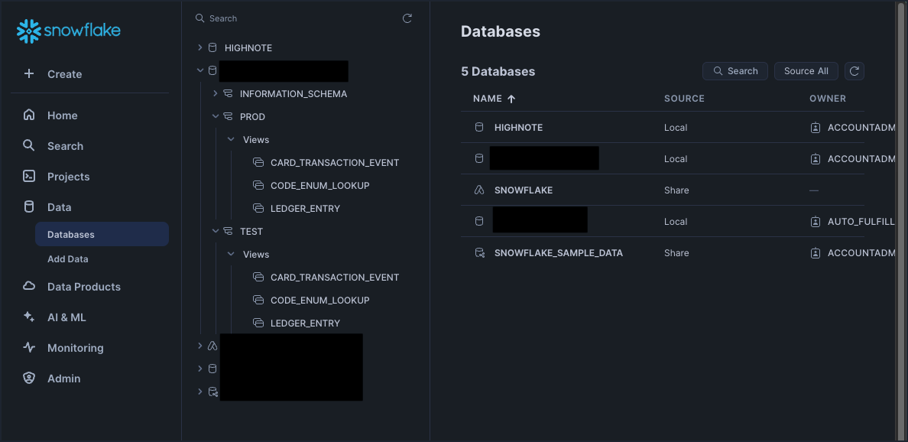Click view icon of PROD CODE_ENUM_LOOKUP
Screen dimensions: 908x442
[258, 185]
